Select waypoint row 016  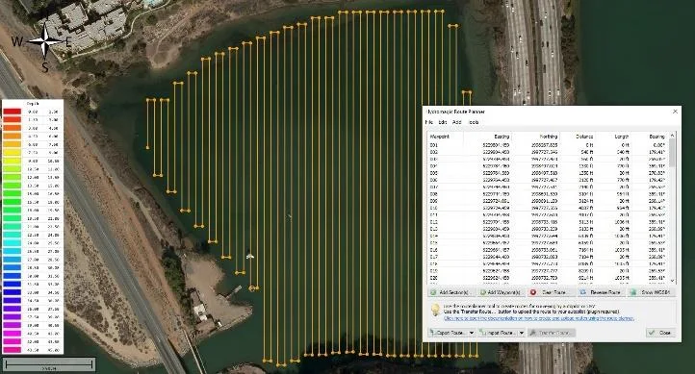pos(548,250)
